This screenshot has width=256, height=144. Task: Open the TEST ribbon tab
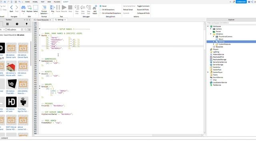(43, 2)
